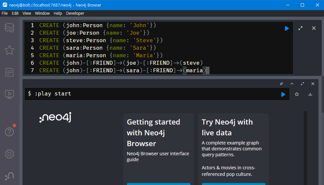
Task: Minimize the Neo4j Browser window
Action: tap(287, 5)
